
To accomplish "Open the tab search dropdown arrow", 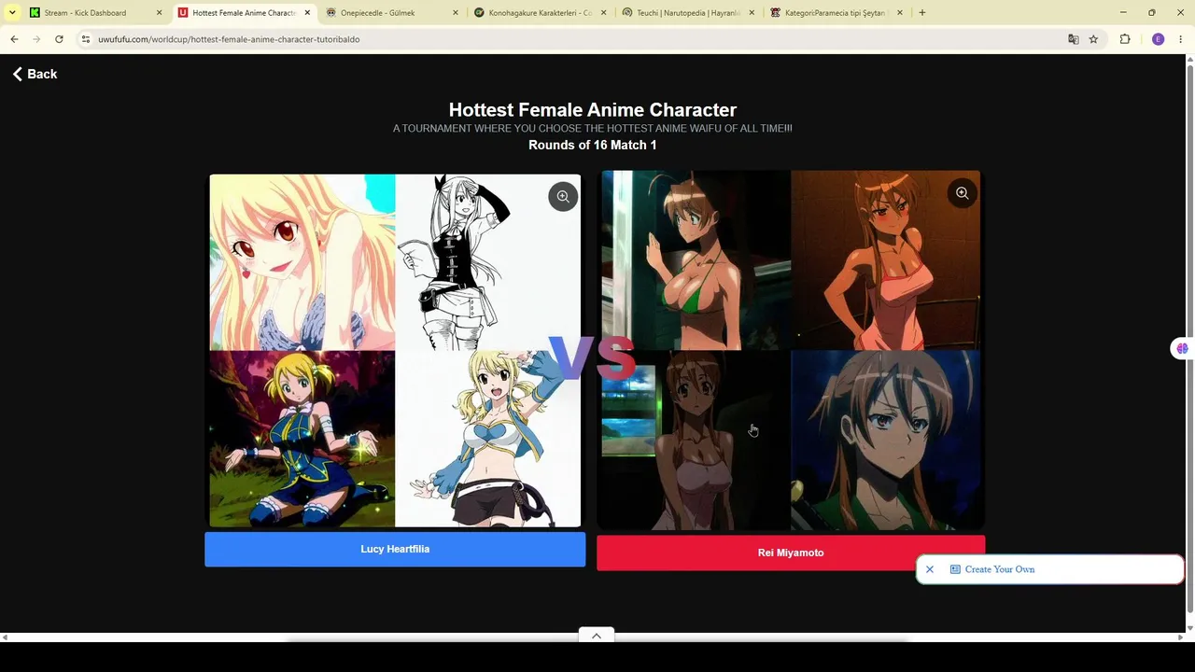I will click(12, 13).
